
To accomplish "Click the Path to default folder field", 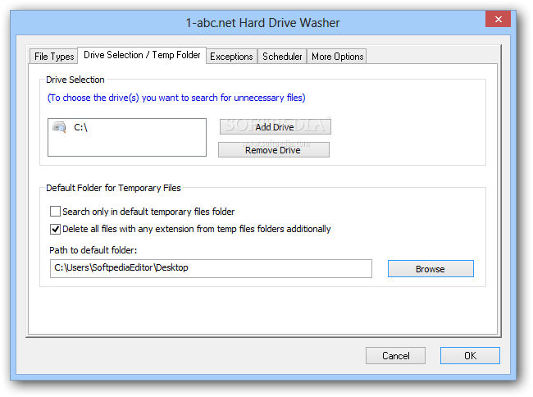I will (x=211, y=268).
